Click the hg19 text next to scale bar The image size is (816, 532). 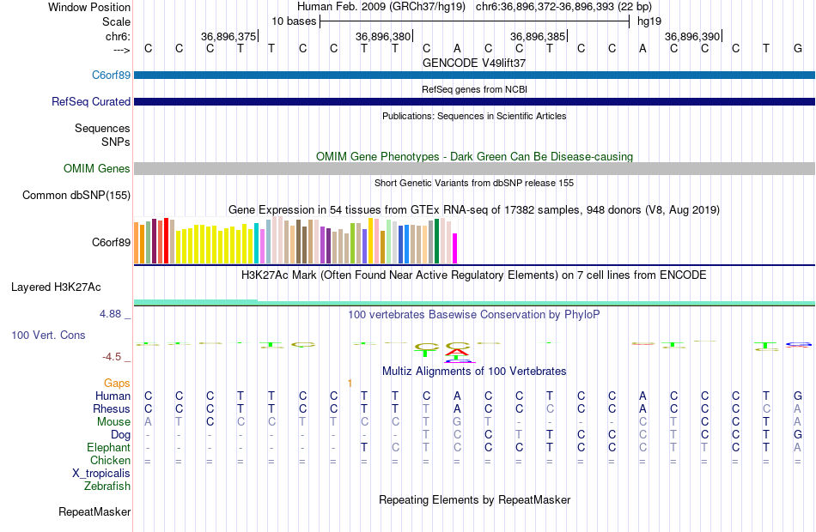[649, 21]
